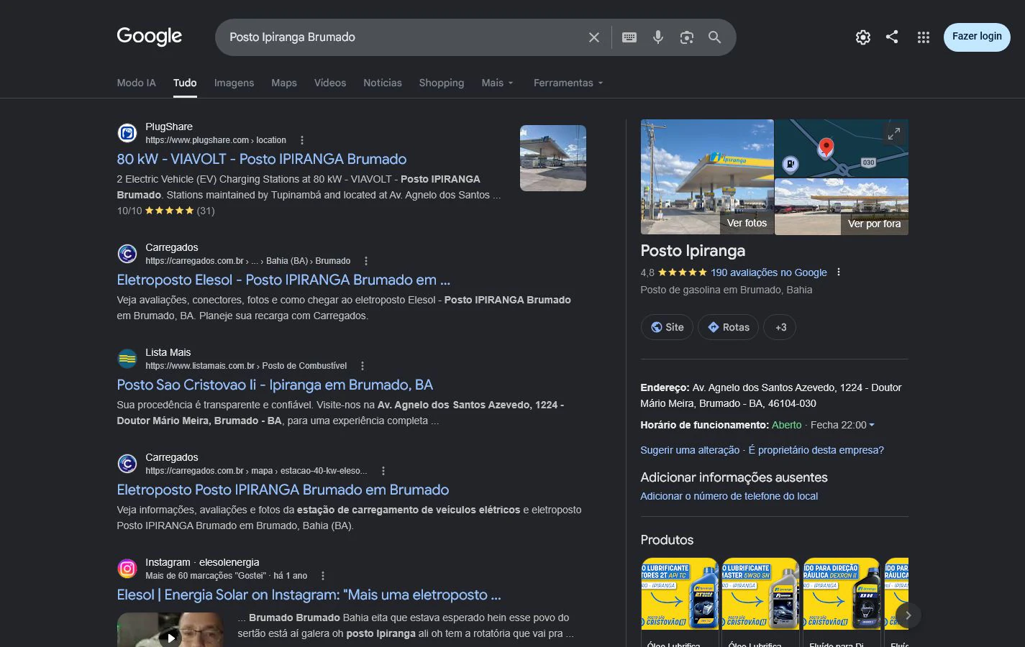Open second lubricant product 5W30 card
Image resolution: width=1025 pixels, height=647 pixels.
[x=761, y=602]
